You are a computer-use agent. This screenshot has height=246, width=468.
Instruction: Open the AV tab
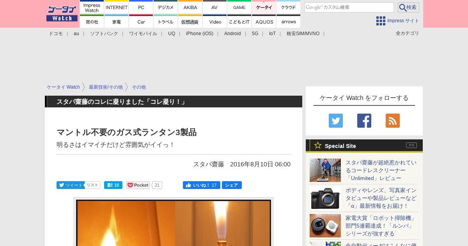pos(214,7)
